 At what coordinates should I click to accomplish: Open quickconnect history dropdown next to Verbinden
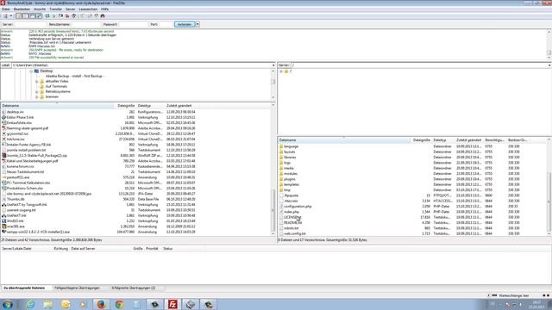click(x=198, y=24)
